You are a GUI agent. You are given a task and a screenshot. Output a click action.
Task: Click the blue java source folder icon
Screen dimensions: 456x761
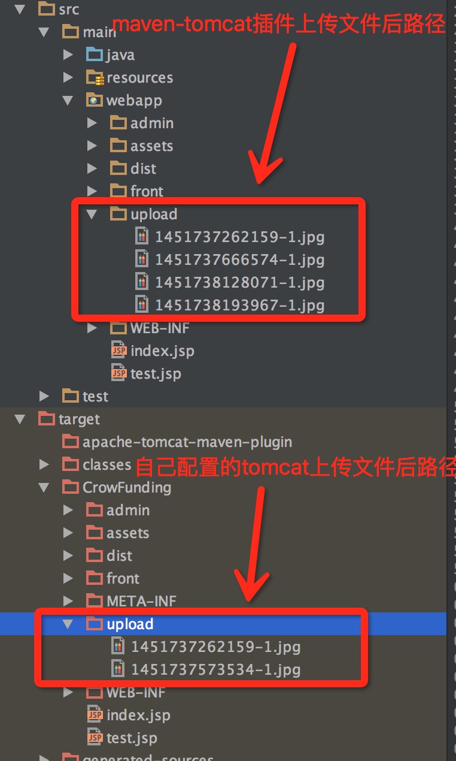click(x=95, y=55)
